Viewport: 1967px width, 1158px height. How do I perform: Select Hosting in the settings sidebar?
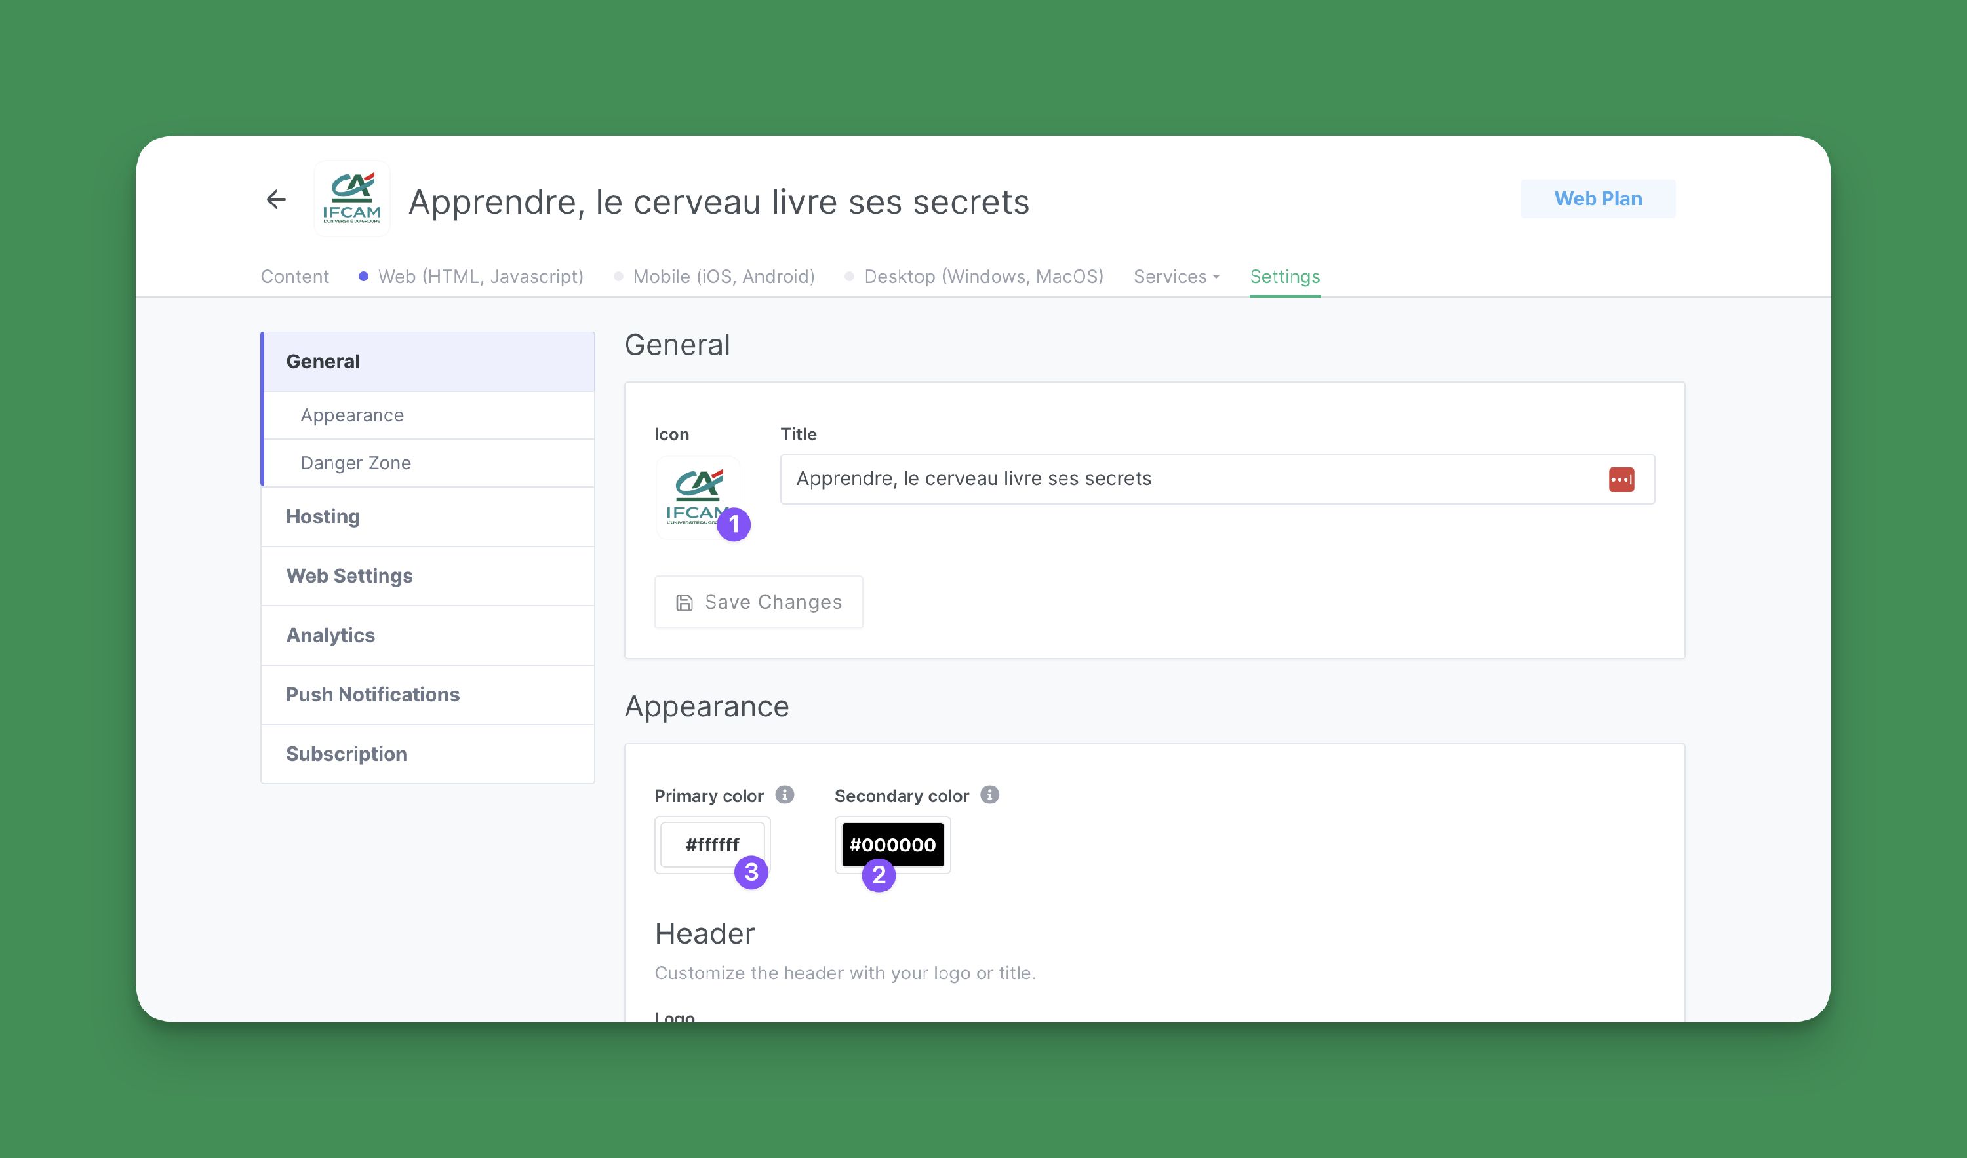click(x=323, y=516)
